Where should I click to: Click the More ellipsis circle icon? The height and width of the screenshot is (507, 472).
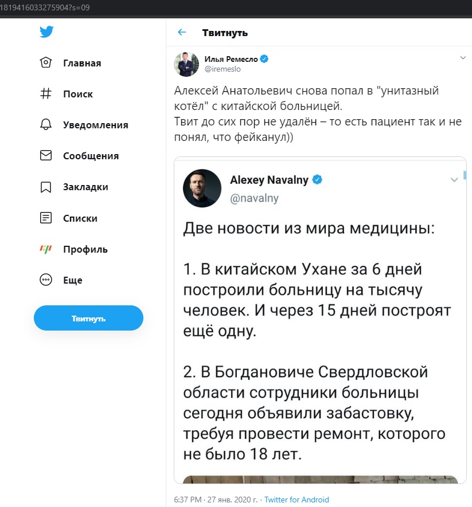point(46,280)
